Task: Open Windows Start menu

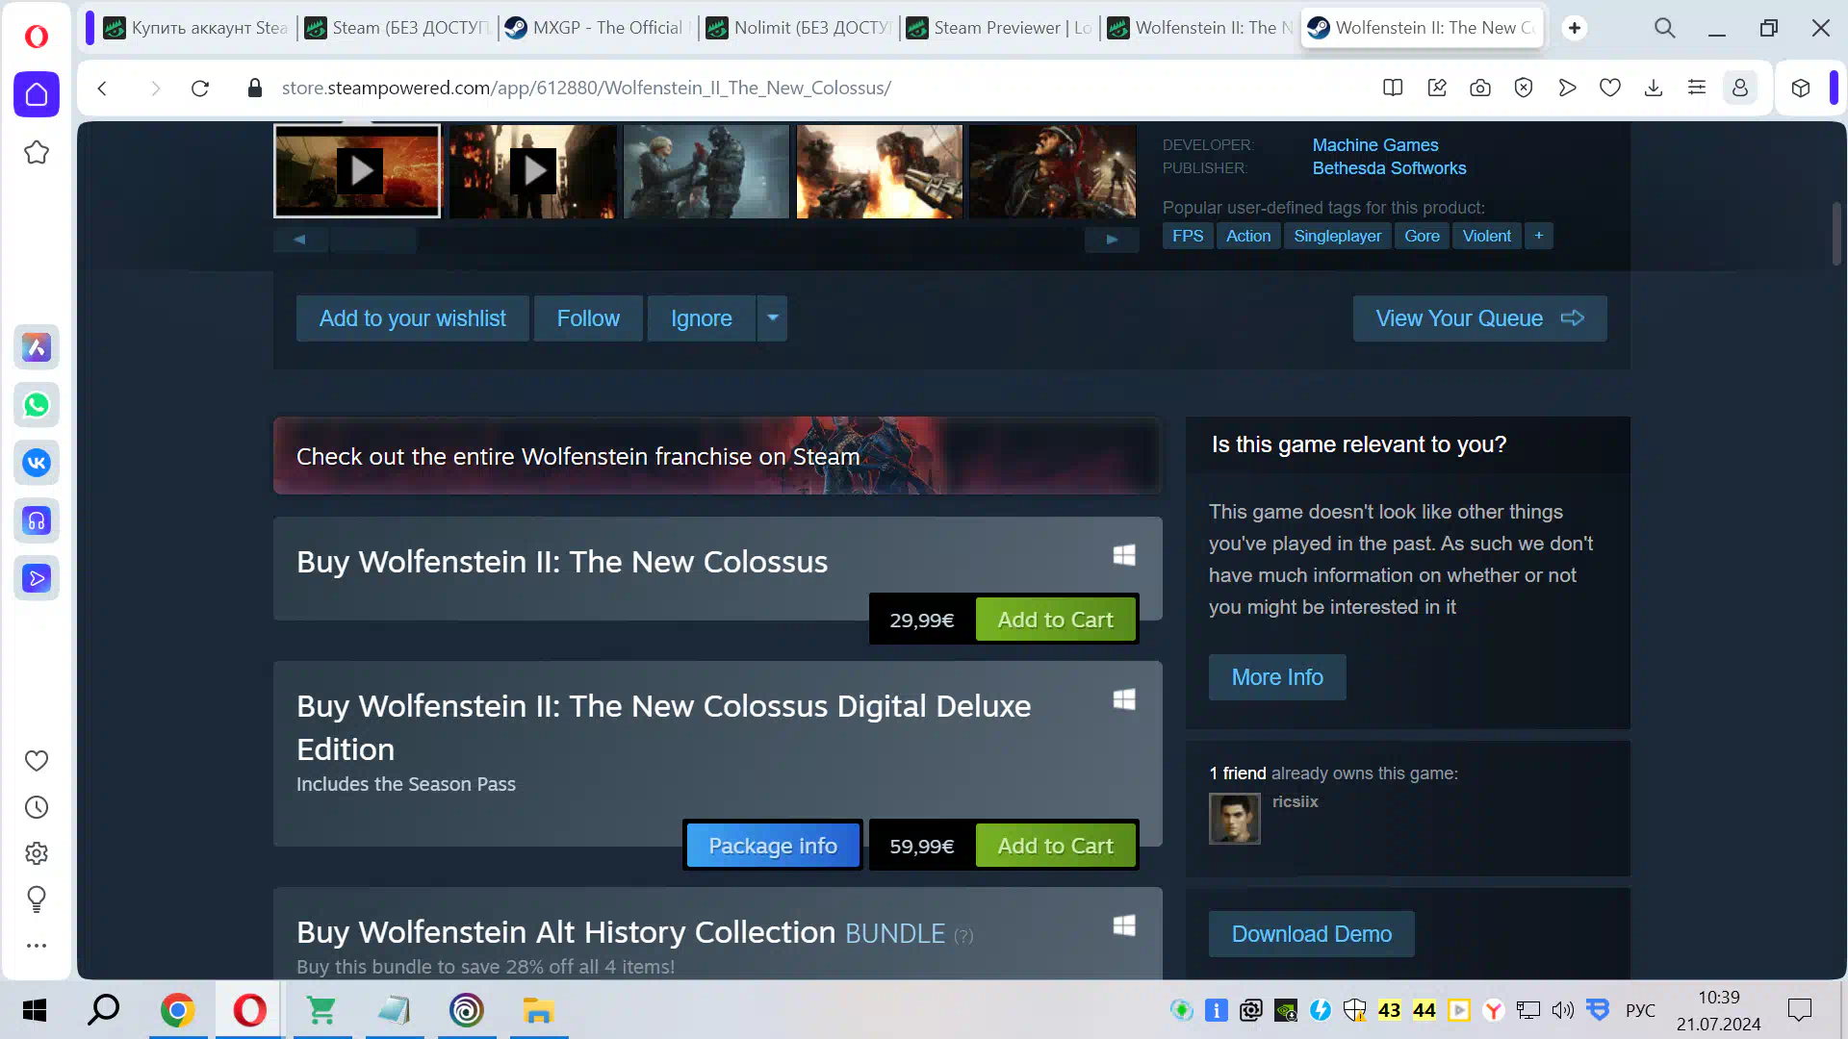Action: pos(35,1010)
